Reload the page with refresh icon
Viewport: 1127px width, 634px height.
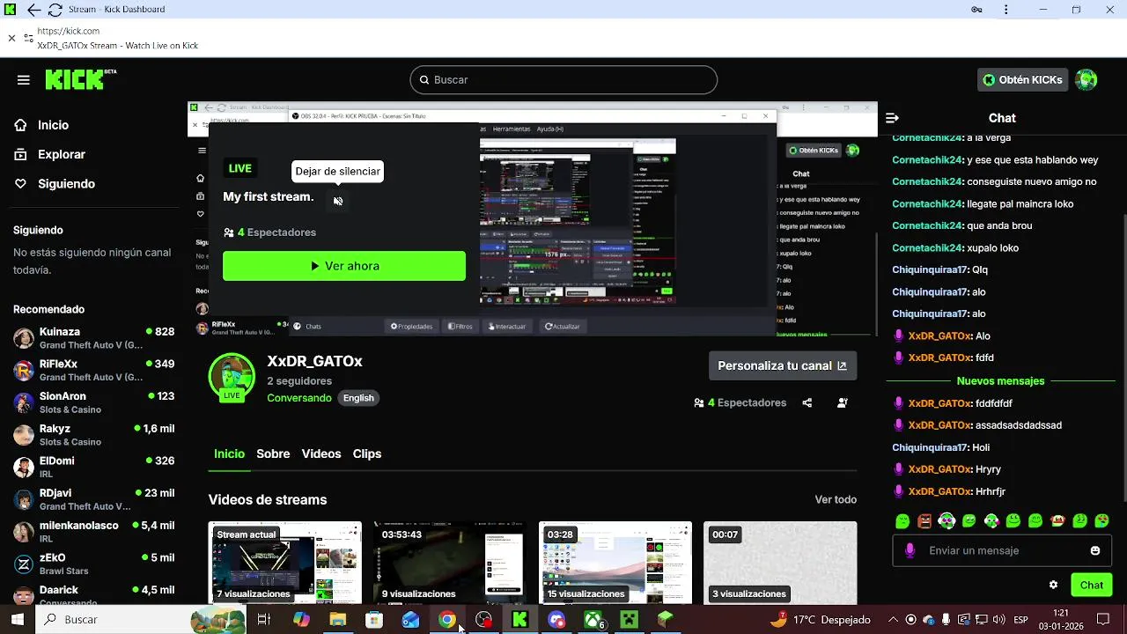tap(55, 10)
